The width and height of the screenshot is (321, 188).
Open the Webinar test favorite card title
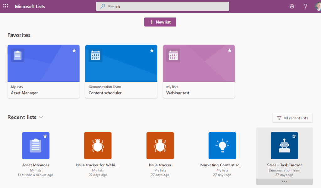coord(178,93)
